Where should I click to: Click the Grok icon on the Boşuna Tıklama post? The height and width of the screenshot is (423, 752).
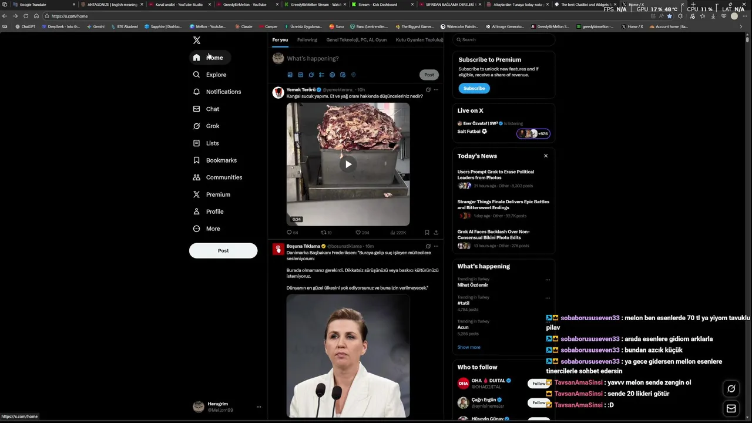click(x=428, y=246)
